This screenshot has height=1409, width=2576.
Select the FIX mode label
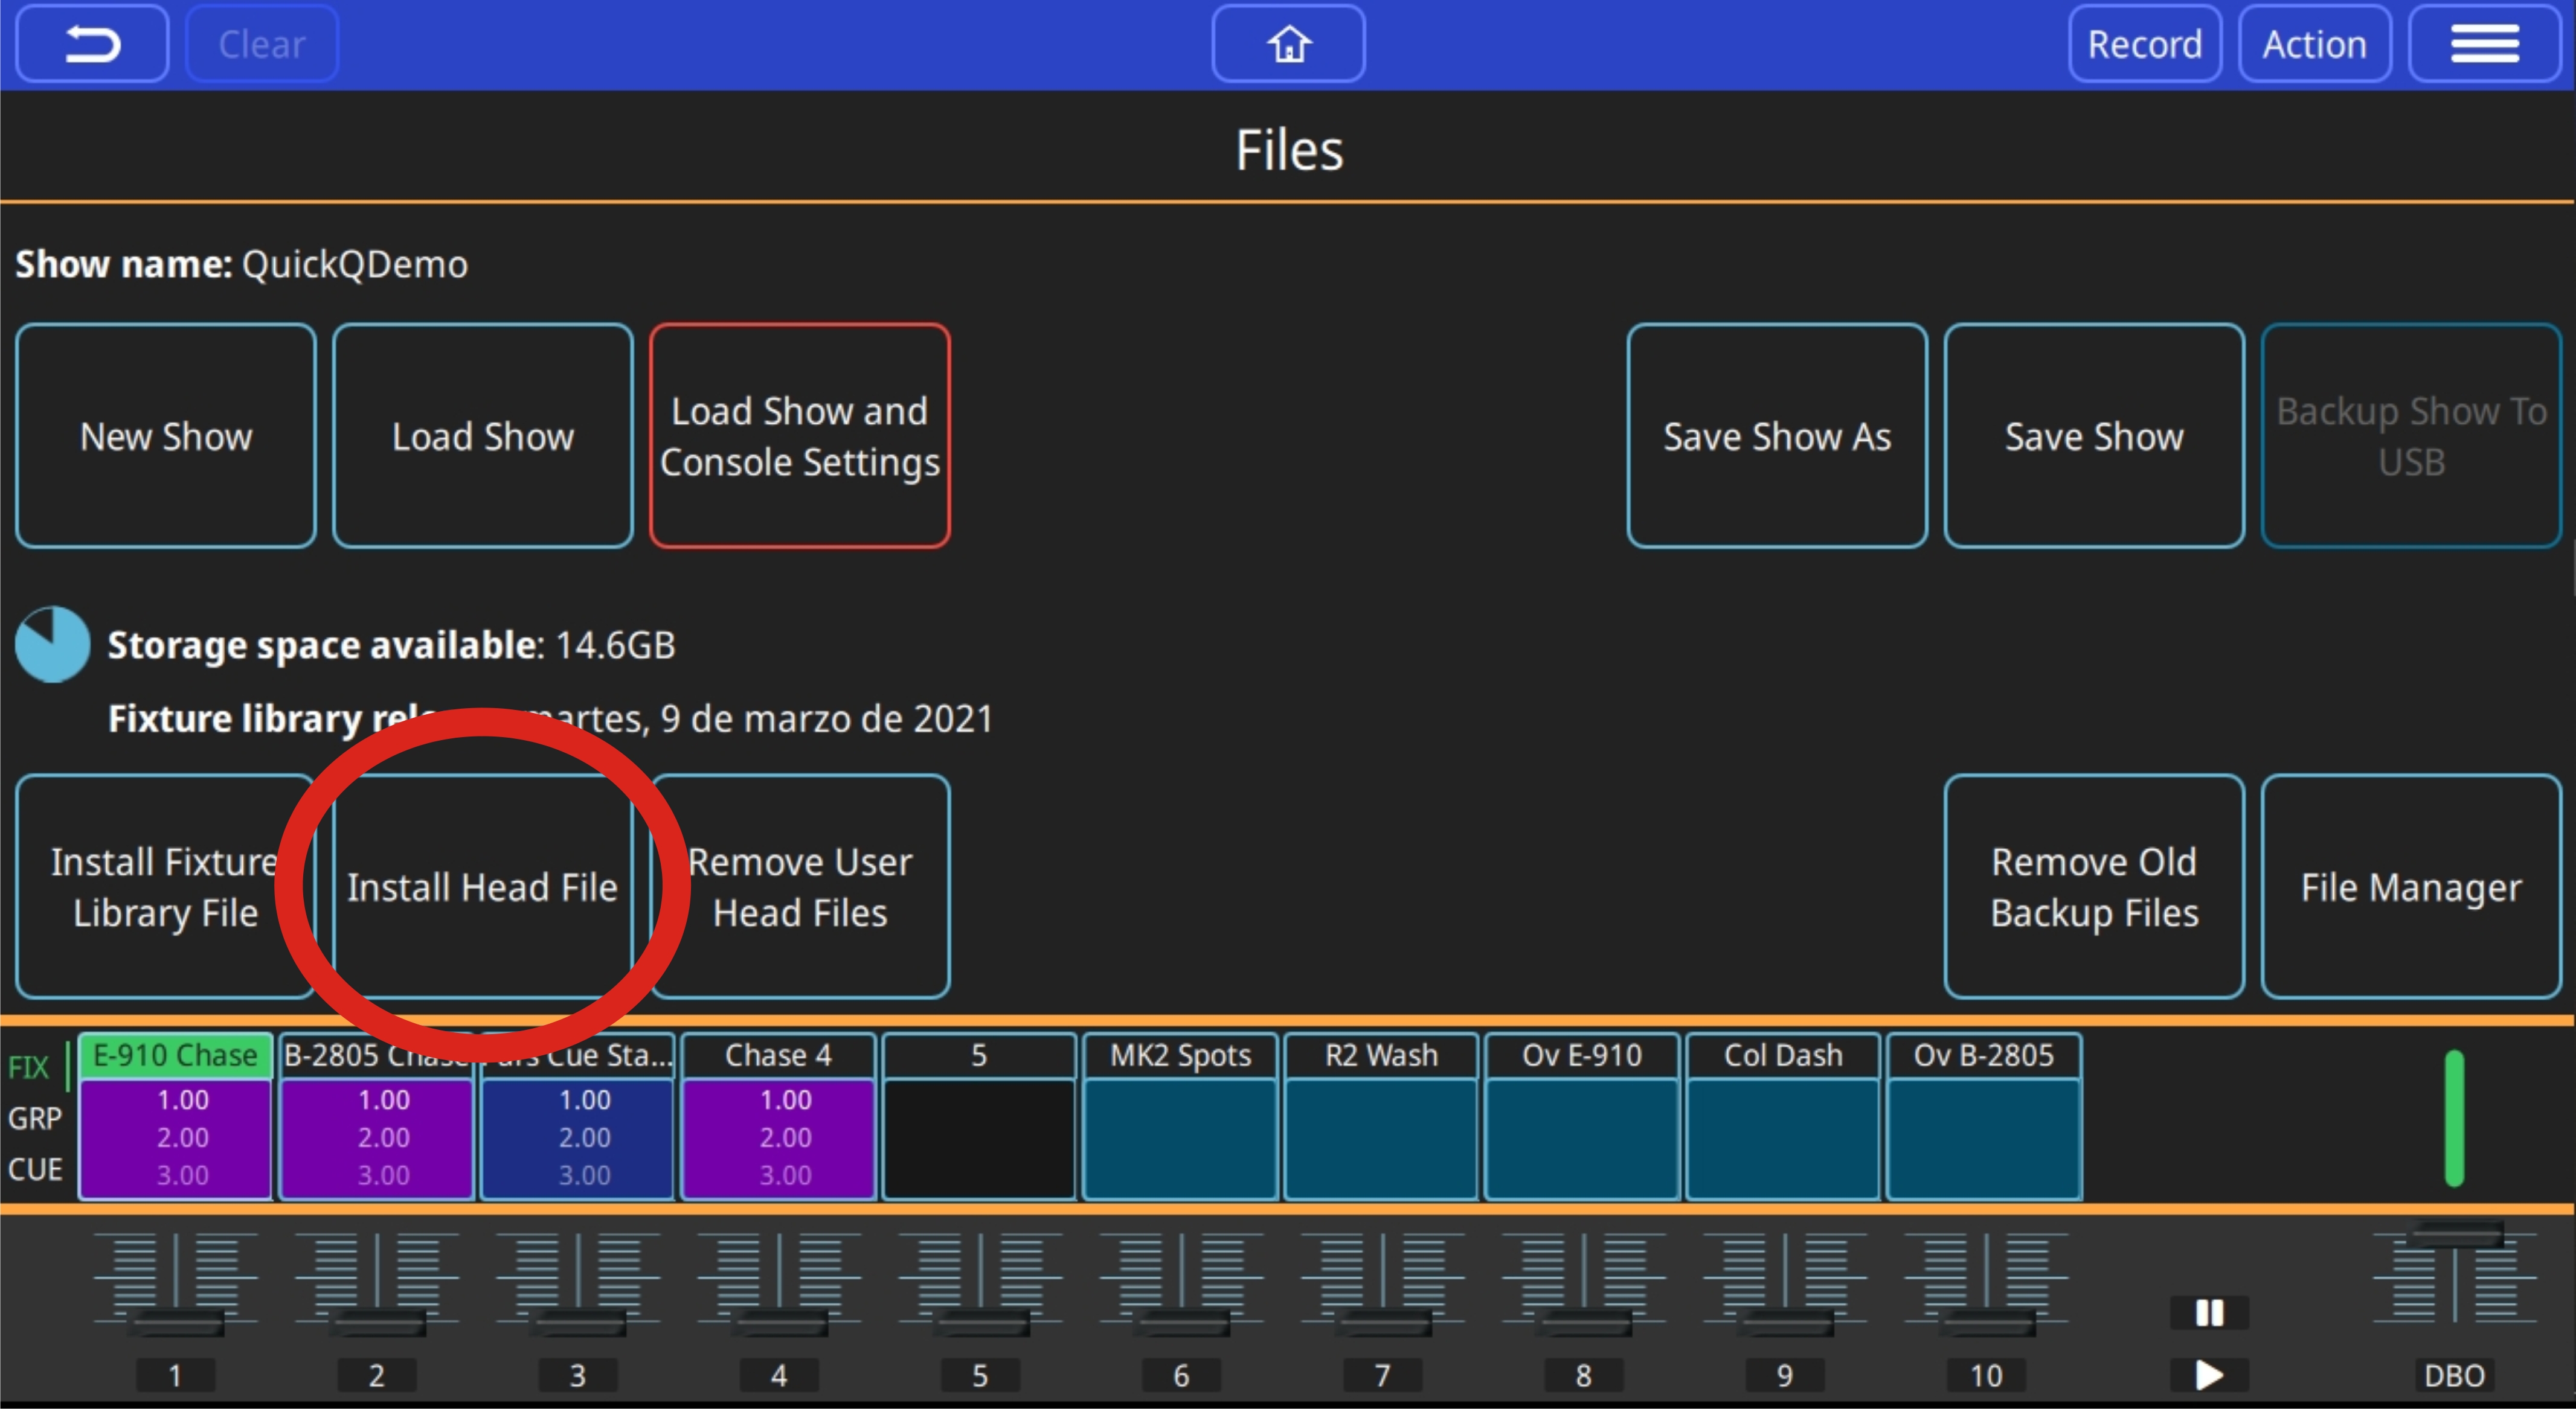tap(28, 1067)
